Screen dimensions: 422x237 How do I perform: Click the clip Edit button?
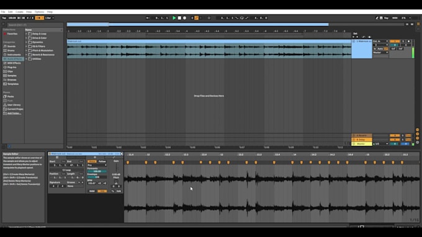coord(119,191)
